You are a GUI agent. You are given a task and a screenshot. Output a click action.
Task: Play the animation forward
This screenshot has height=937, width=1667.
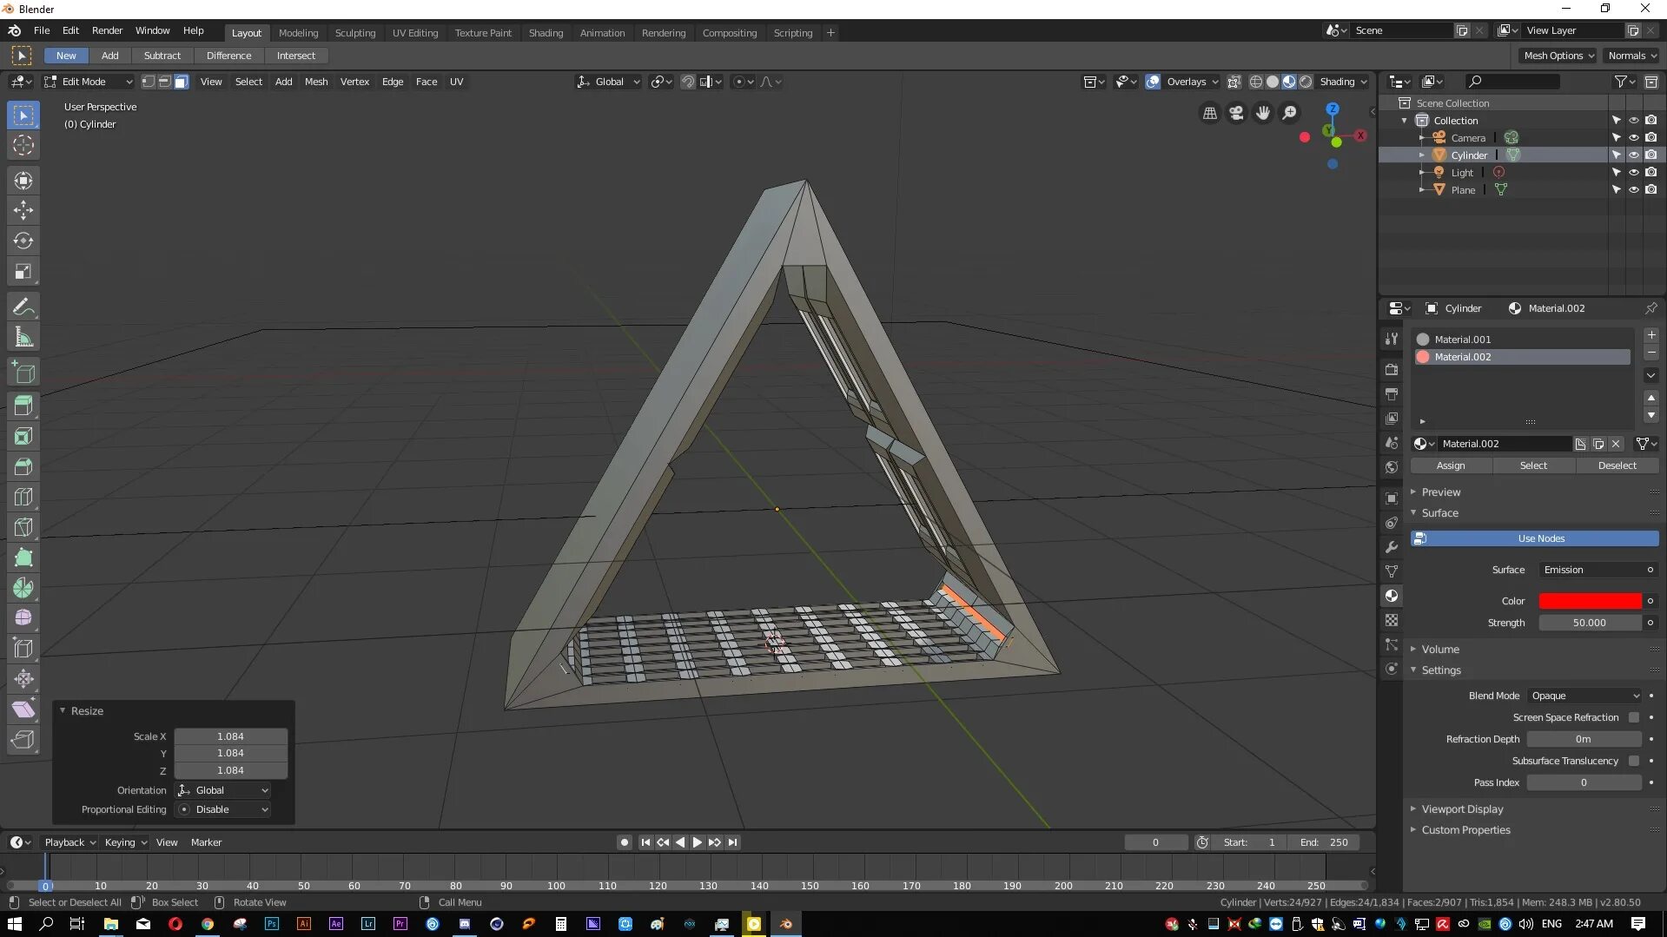click(697, 842)
